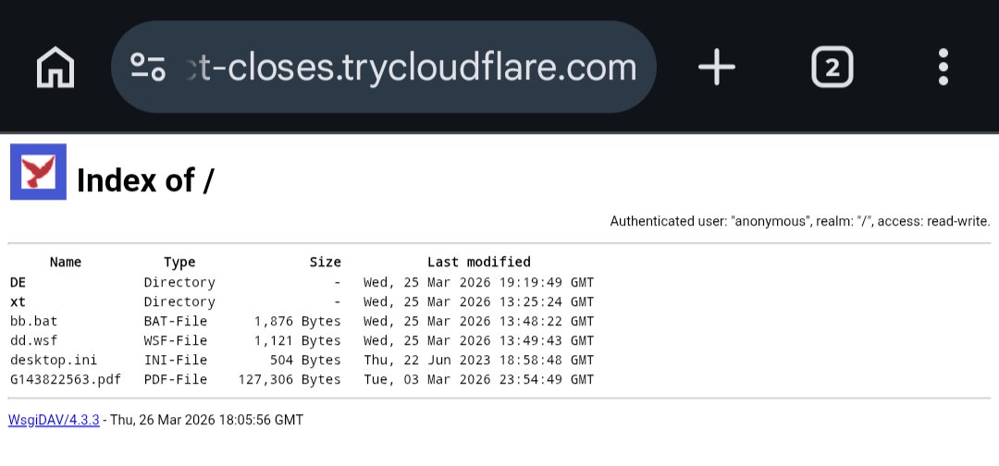Click the Name column header
Image resolution: width=999 pixels, height=466 pixels.
(x=66, y=262)
